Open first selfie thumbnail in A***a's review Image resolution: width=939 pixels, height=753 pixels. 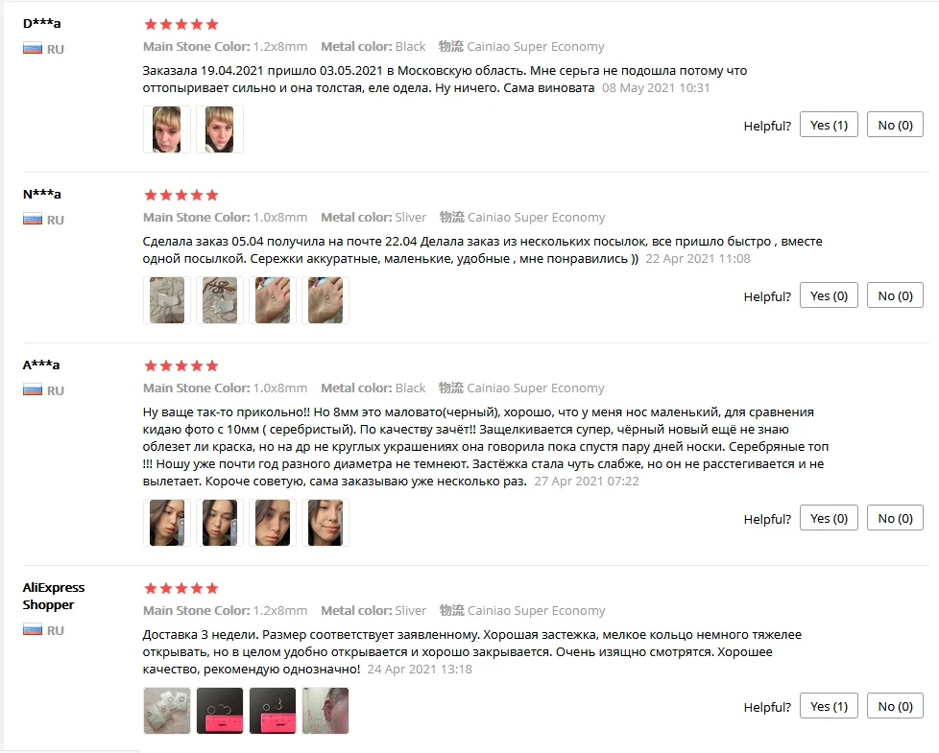167,523
